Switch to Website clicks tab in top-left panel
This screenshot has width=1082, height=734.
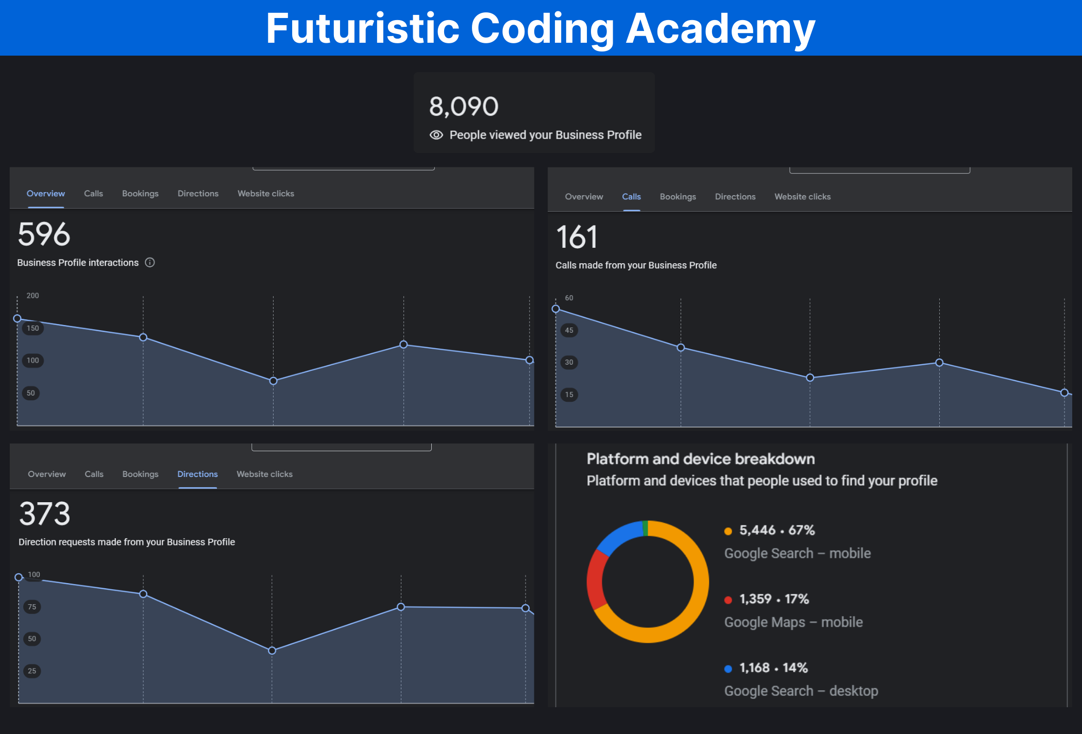265,194
